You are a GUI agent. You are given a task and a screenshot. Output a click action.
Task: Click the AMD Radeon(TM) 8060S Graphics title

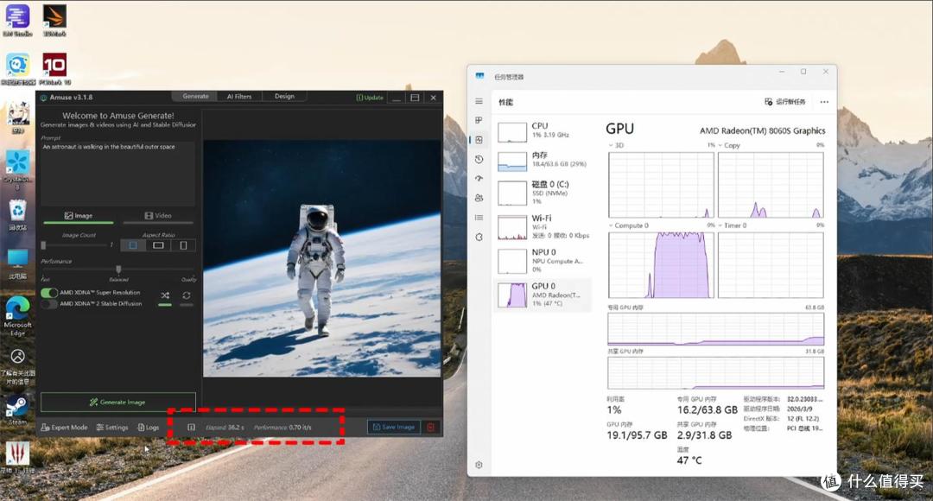762,130
